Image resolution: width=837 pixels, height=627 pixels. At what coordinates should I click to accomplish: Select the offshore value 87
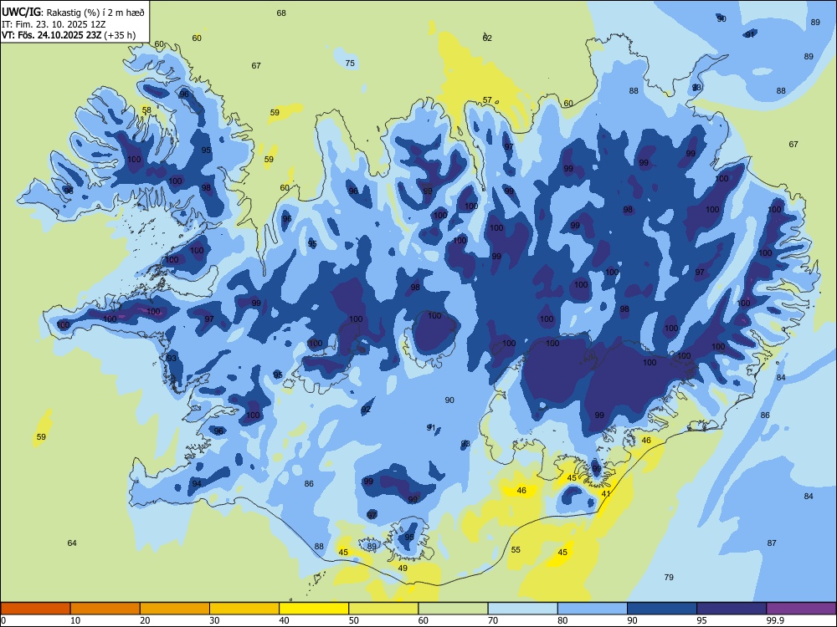pyautogui.click(x=772, y=543)
